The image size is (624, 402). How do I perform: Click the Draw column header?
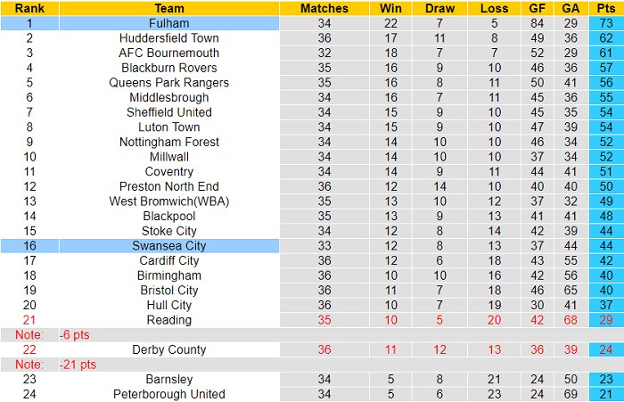click(439, 8)
